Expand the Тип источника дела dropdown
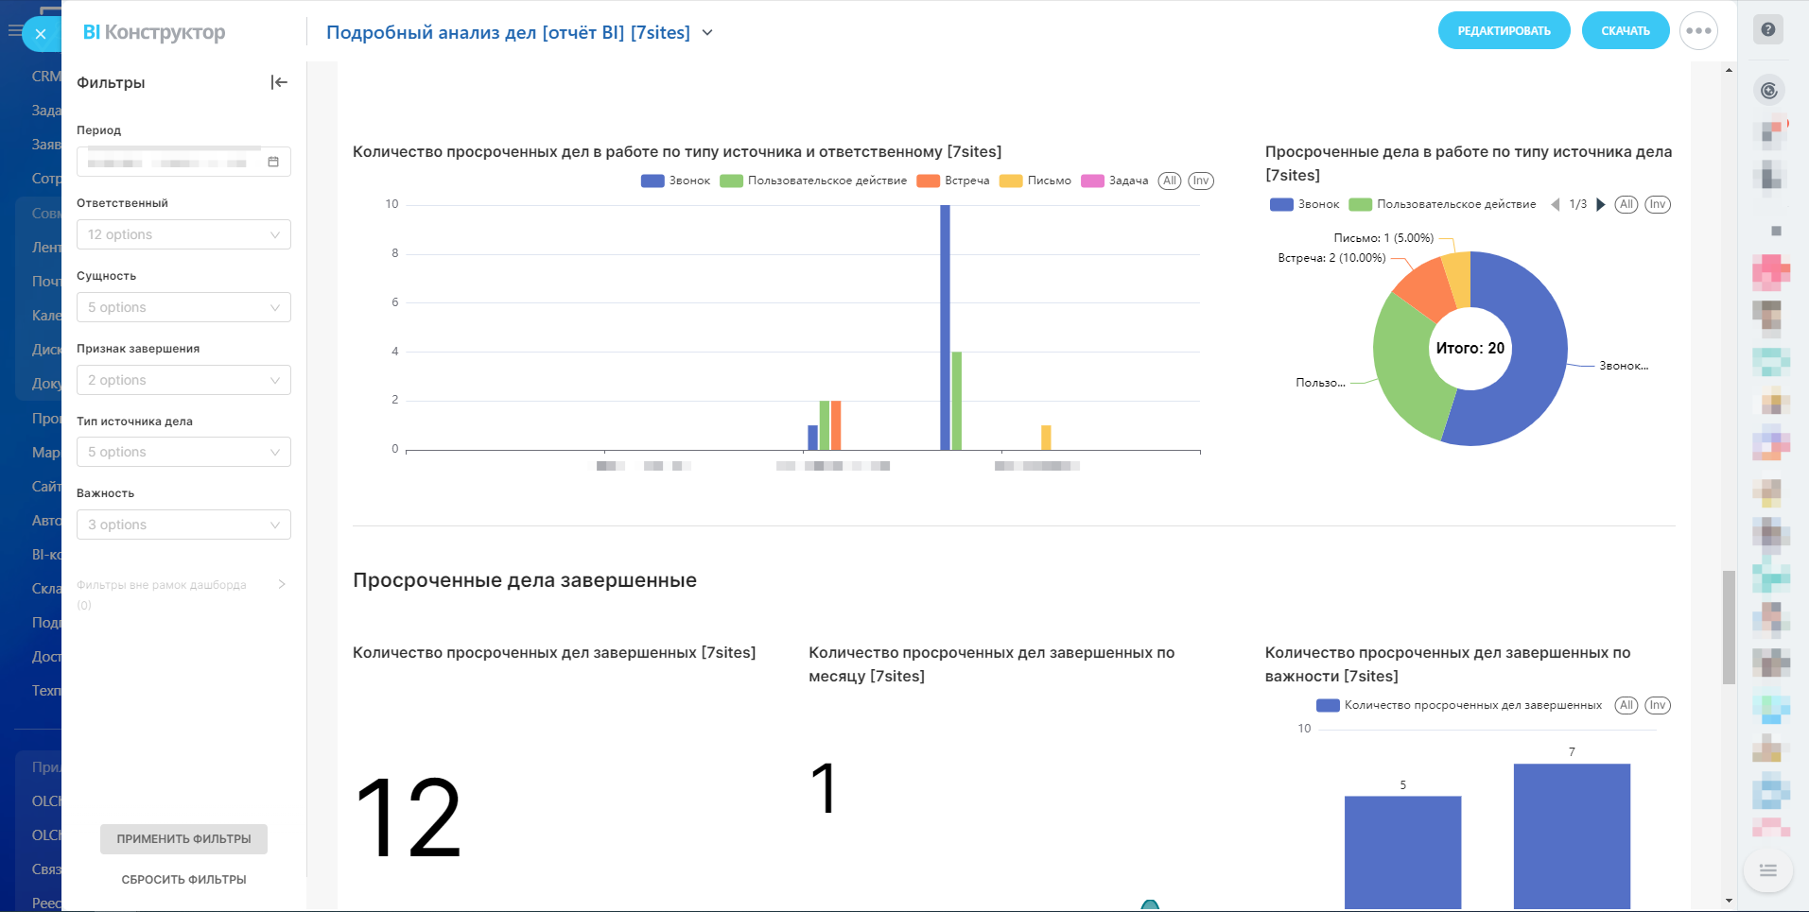 pos(183,452)
